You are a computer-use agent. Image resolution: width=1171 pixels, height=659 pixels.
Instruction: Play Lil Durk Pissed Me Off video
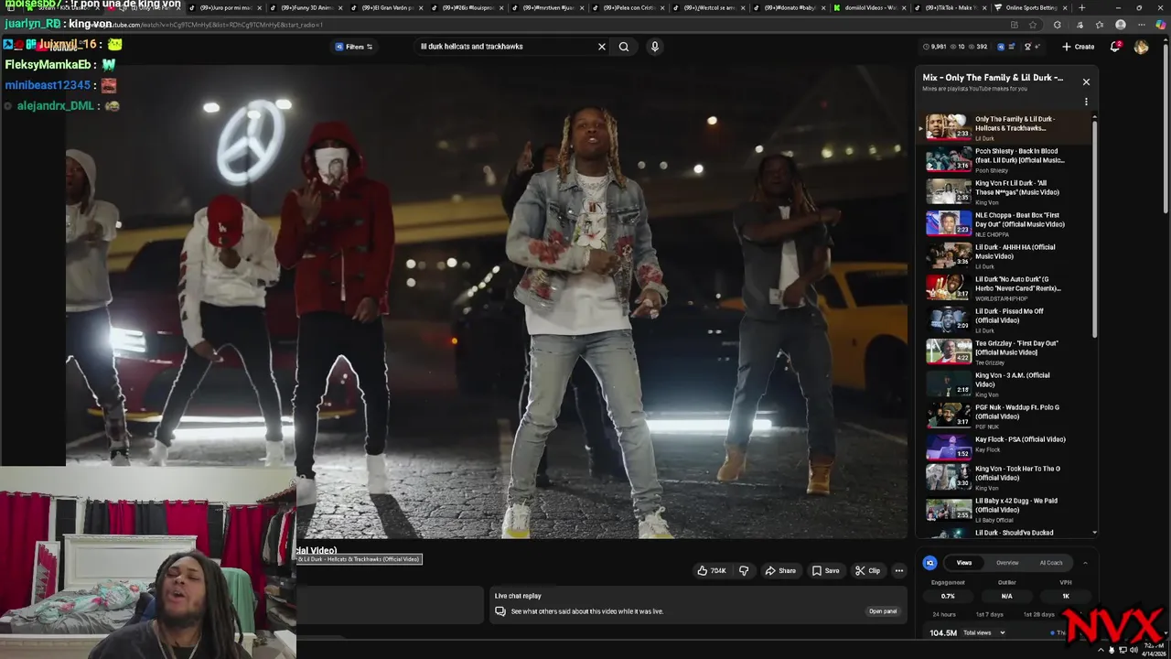pos(1006,320)
